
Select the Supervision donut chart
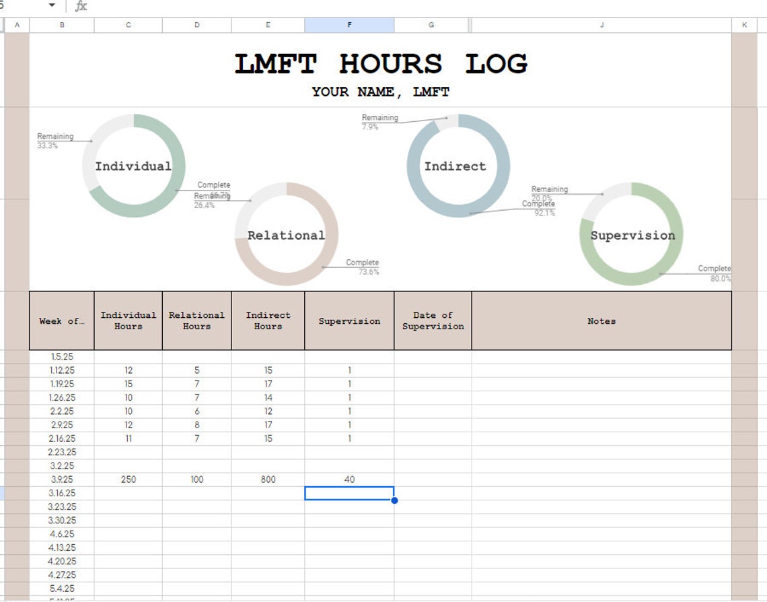tap(632, 235)
